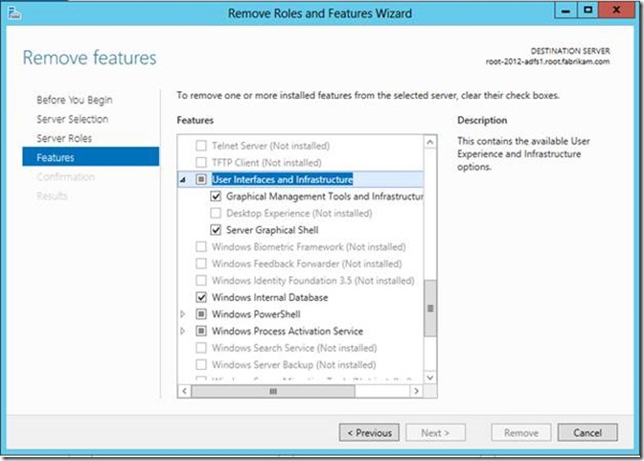Screen dimensions: 644x461
Task: Select Windows Process Activation Service label
Action: 287,332
